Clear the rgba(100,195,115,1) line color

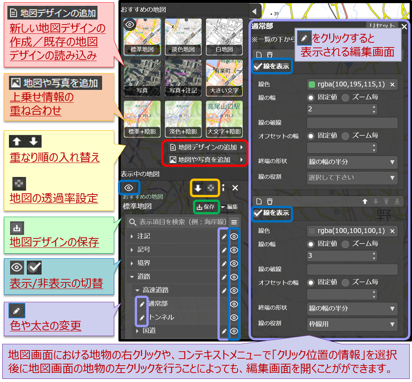pyautogui.click(x=392, y=85)
